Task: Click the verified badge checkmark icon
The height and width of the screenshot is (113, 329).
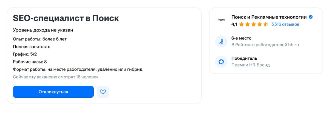Action: [x=311, y=17]
